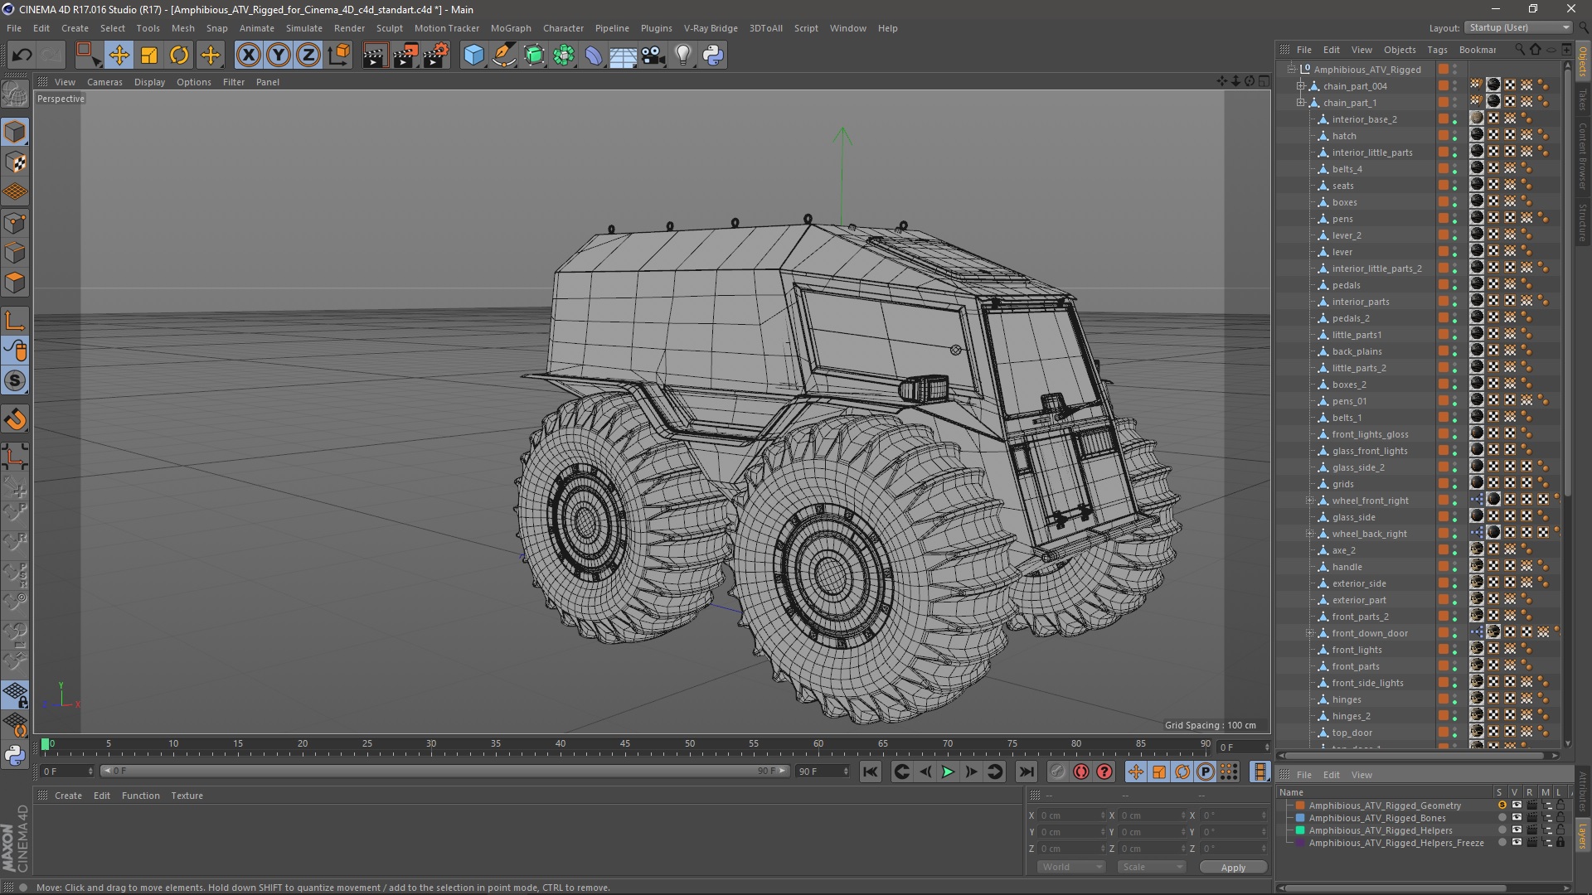This screenshot has width=1592, height=895.
Task: Open the material manager Texture menu
Action: pyautogui.click(x=187, y=796)
